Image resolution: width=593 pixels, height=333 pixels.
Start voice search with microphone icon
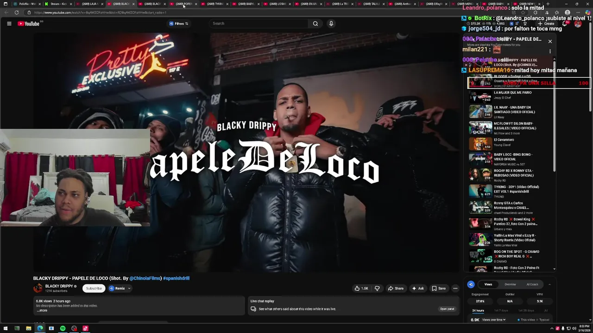tap(331, 24)
